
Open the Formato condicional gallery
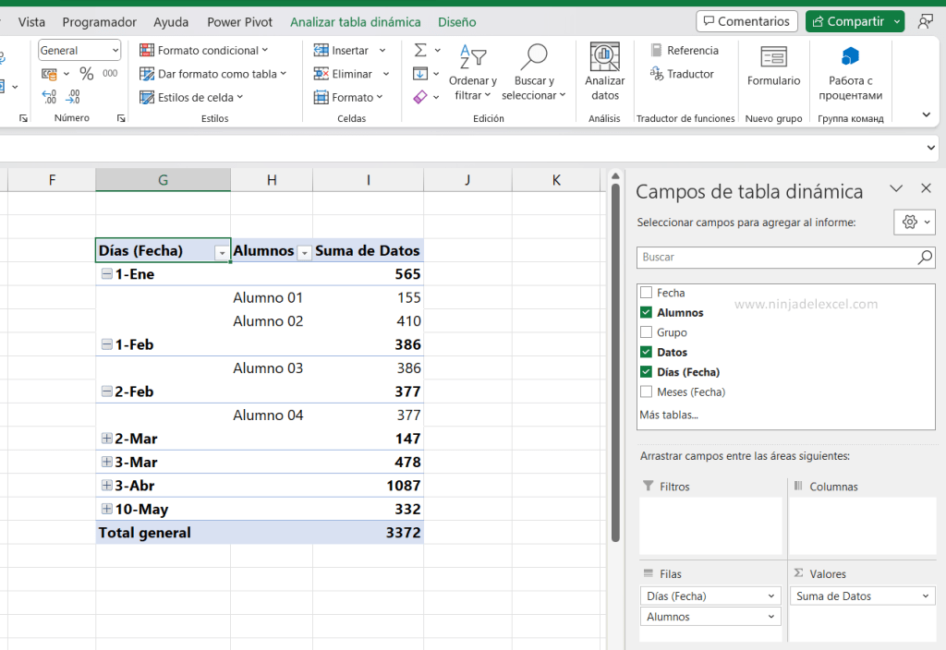(205, 50)
